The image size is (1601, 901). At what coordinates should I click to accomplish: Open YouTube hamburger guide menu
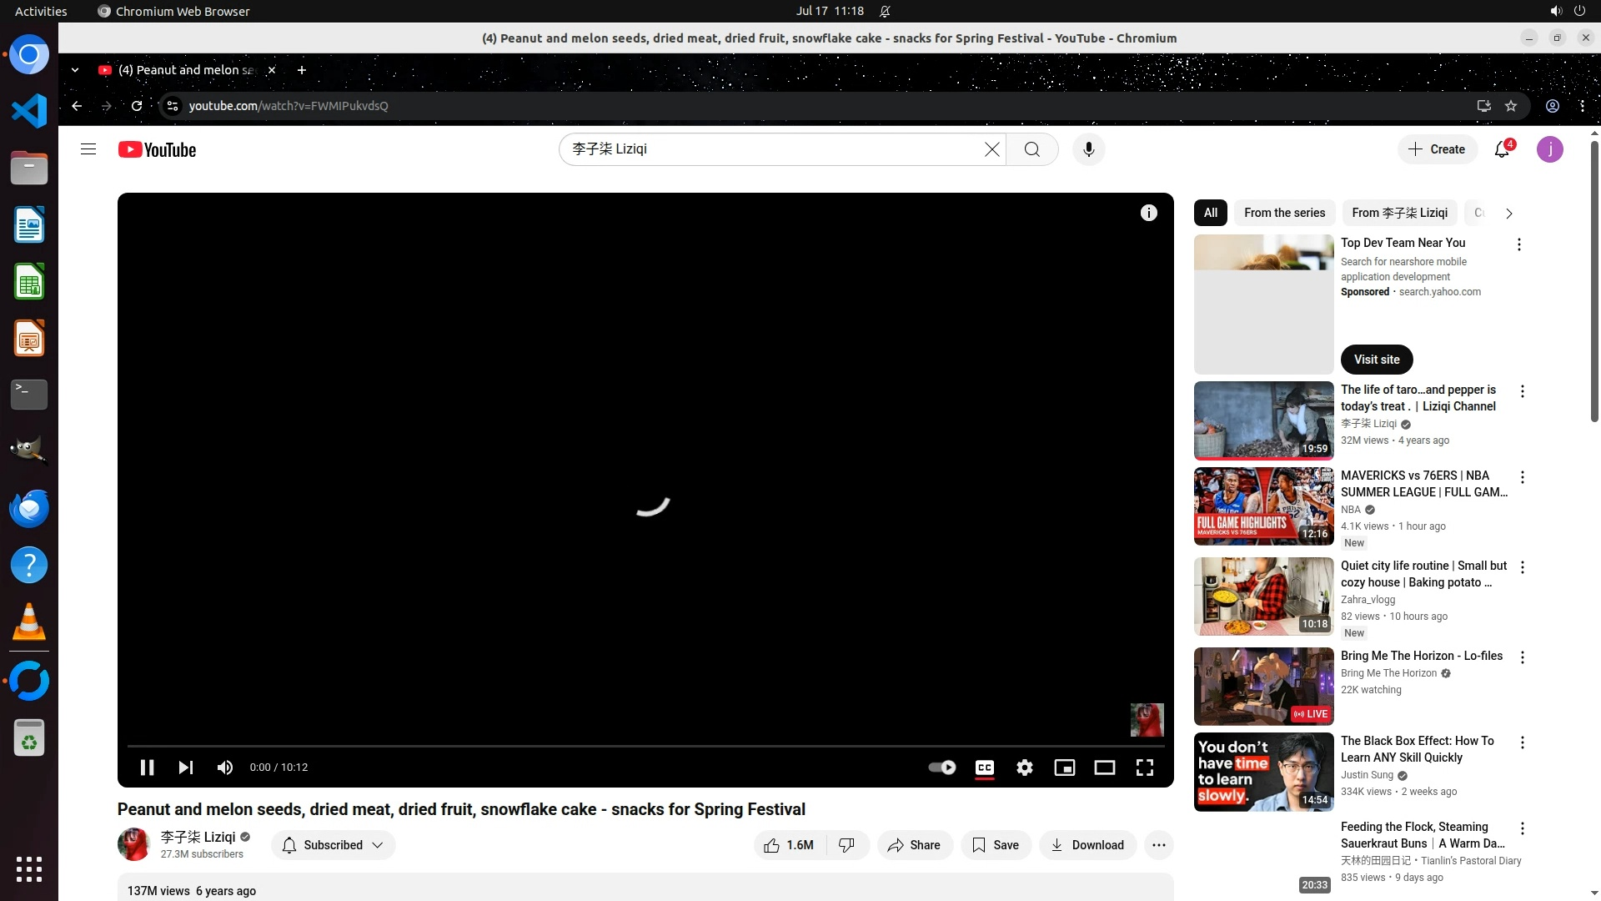coord(88,149)
